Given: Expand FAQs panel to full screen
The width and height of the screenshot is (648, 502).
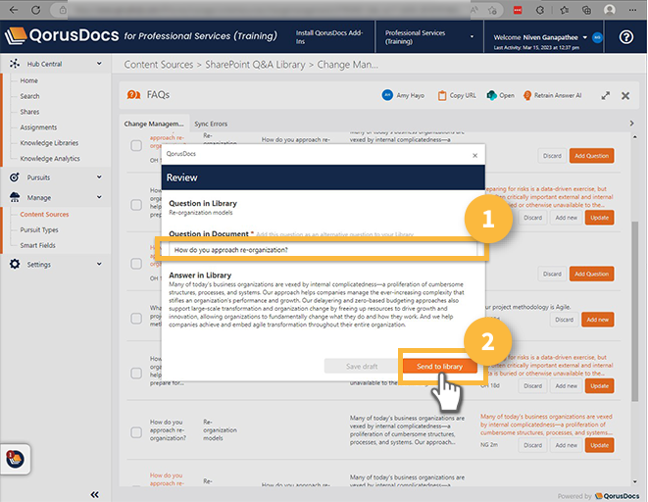Looking at the screenshot, I should pyautogui.click(x=606, y=95).
